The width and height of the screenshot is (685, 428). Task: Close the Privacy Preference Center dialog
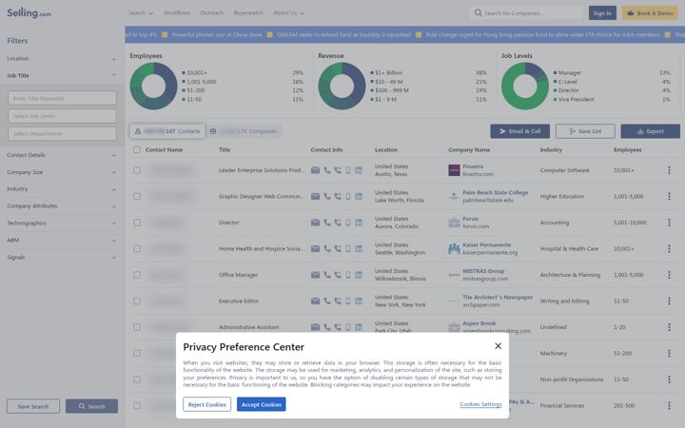click(x=498, y=346)
